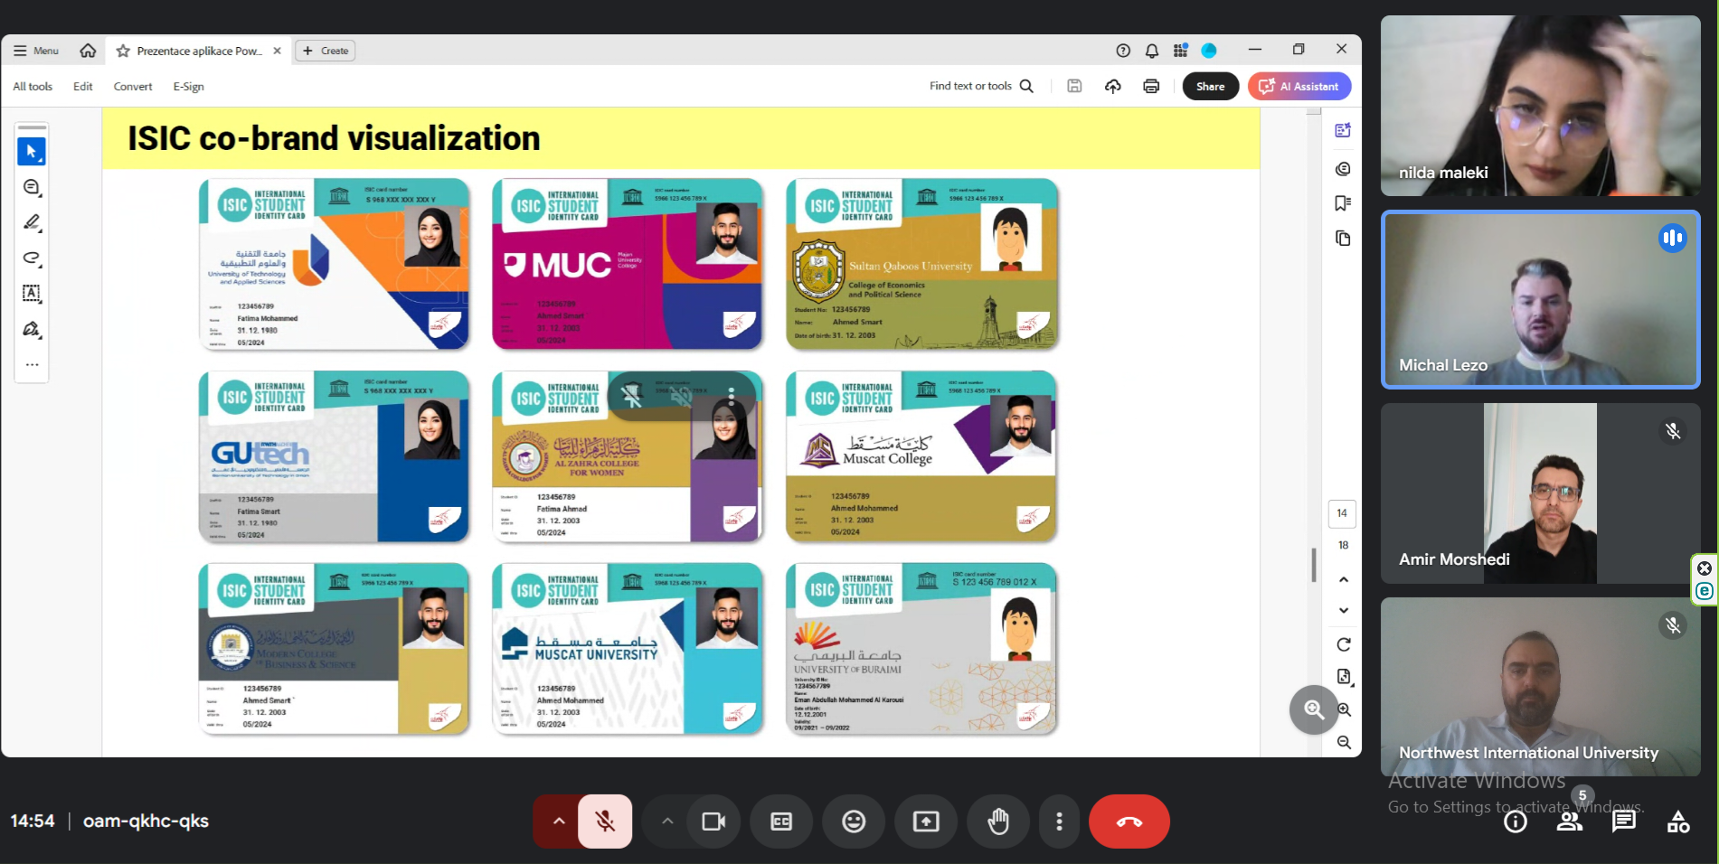Click the Save file icon
1719x864 pixels.
(x=1074, y=86)
